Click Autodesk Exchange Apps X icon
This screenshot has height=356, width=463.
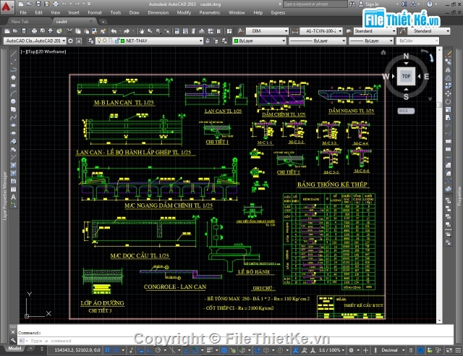point(404,4)
